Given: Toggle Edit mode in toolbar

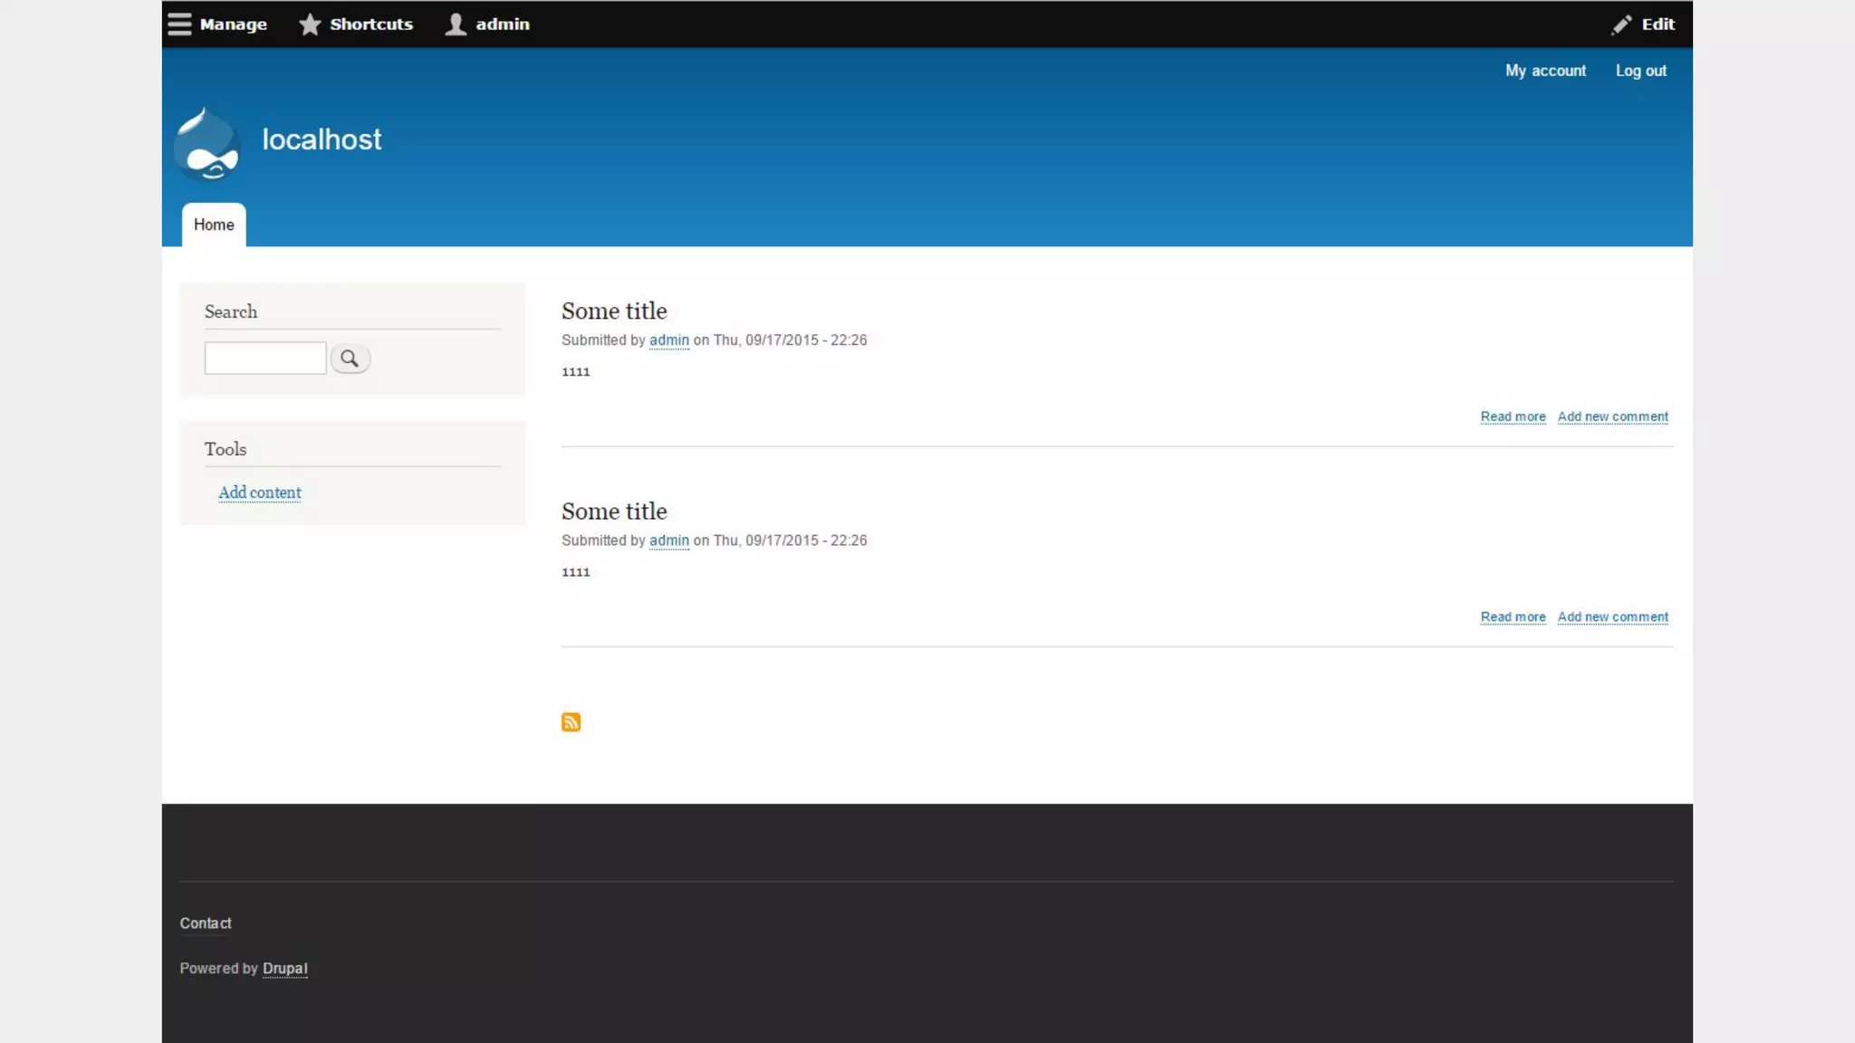Looking at the screenshot, I should (x=1643, y=24).
